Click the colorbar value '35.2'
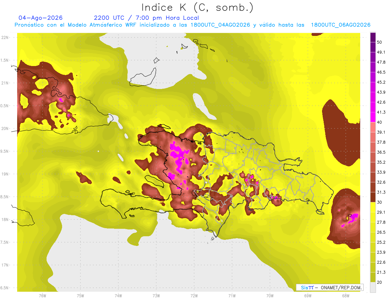The width and height of the screenshot is (388, 300). (x=381, y=162)
